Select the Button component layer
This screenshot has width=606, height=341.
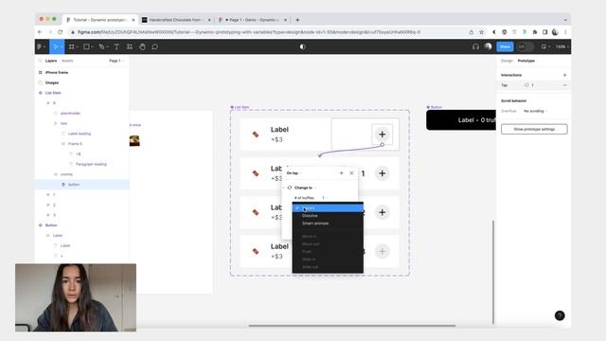(51, 225)
